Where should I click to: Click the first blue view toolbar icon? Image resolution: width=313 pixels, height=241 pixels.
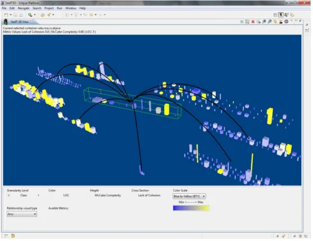point(242,21)
